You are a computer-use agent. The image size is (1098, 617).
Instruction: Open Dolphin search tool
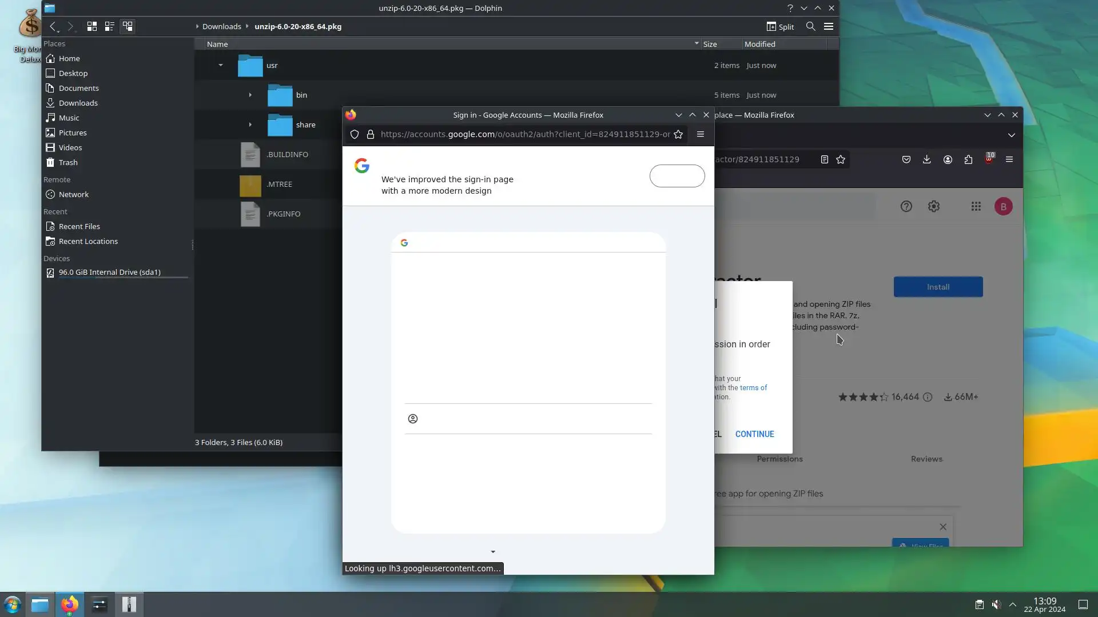coord(810,26)
